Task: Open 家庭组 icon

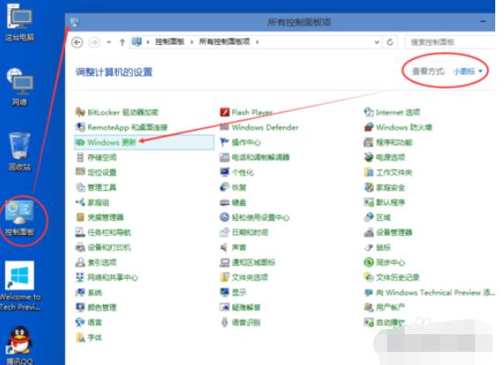Action: click(80, 202)
